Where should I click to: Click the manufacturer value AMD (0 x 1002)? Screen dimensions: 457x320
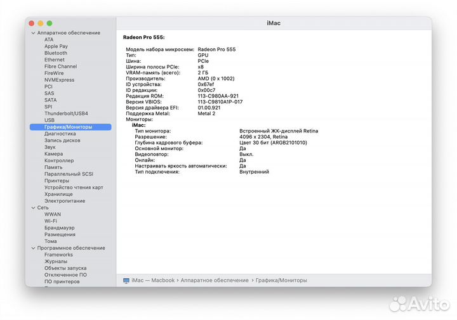[216, 79]
